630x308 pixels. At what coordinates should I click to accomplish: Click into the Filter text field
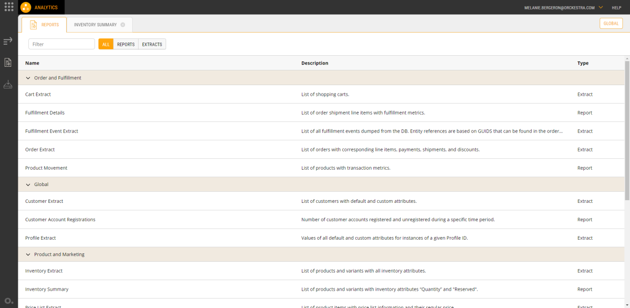click(x=61, y=44)
